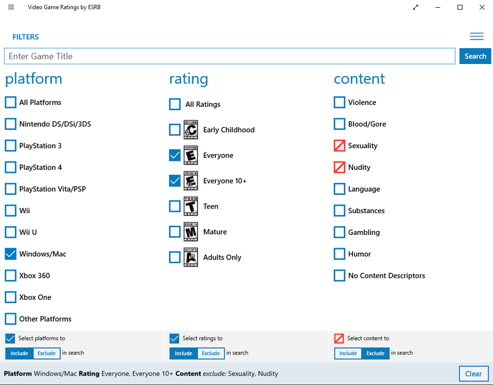Check the Violence content descriptor
This screenshot has width=493, height=385.
click(339, 102)
